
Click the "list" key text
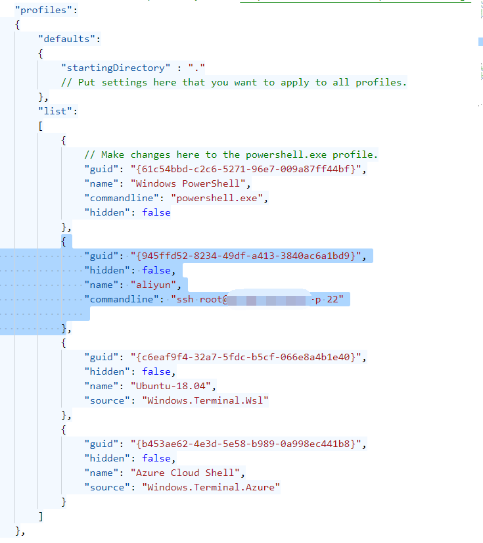[55, 111]
